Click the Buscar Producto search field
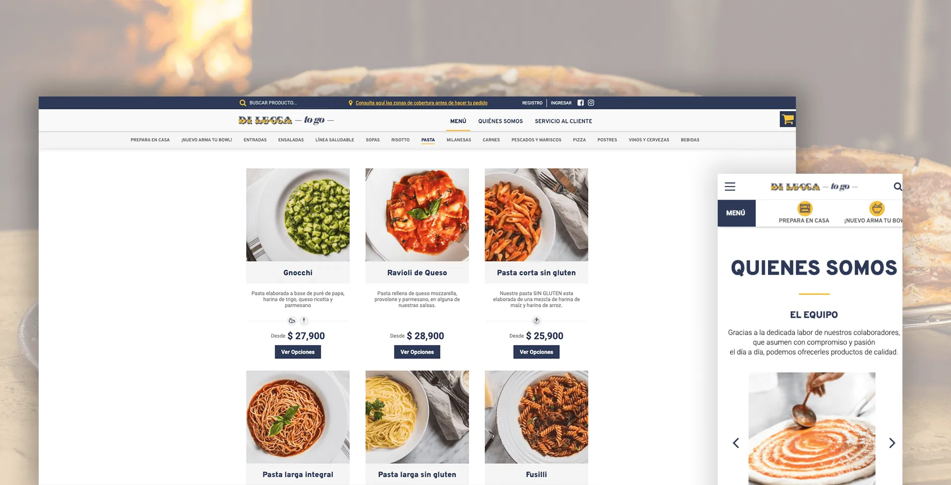951x485 pixels. click(287, 103)
